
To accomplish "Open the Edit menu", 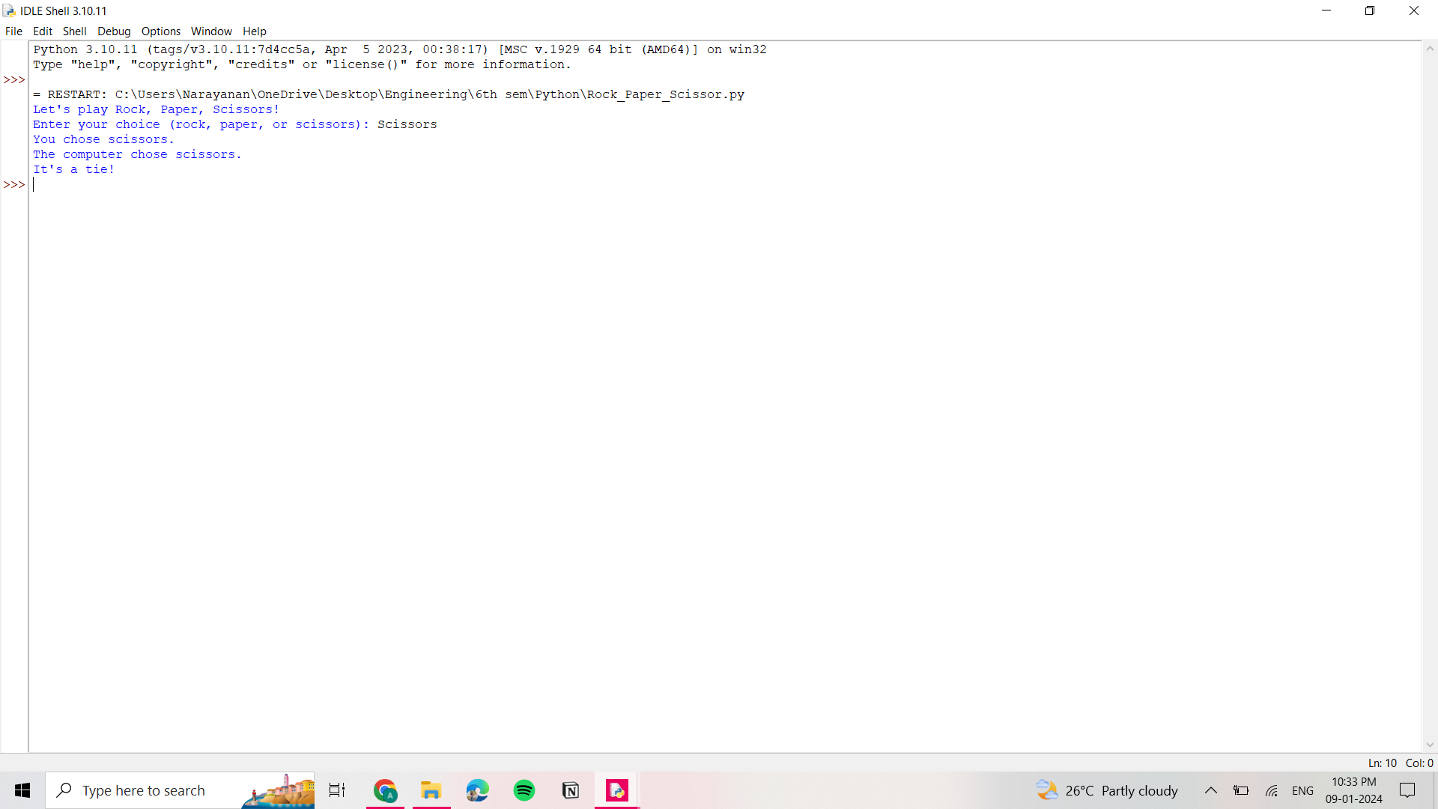I will 43,31.
